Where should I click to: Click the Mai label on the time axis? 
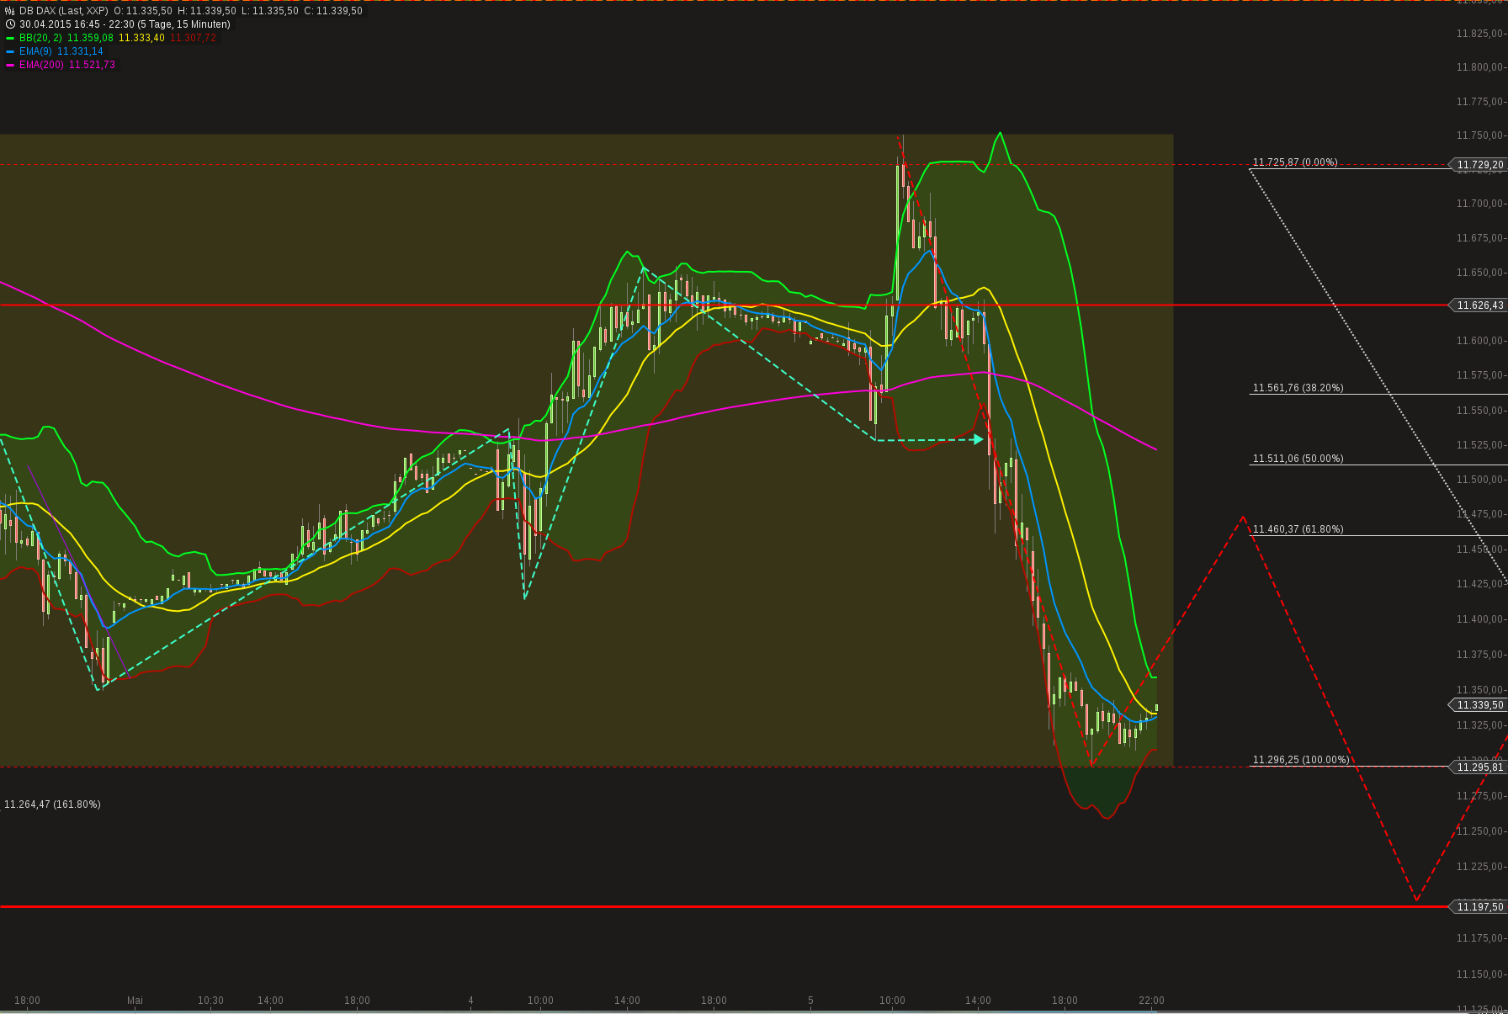(135, 1001)
